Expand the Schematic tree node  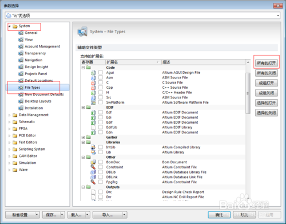(9, 122)
